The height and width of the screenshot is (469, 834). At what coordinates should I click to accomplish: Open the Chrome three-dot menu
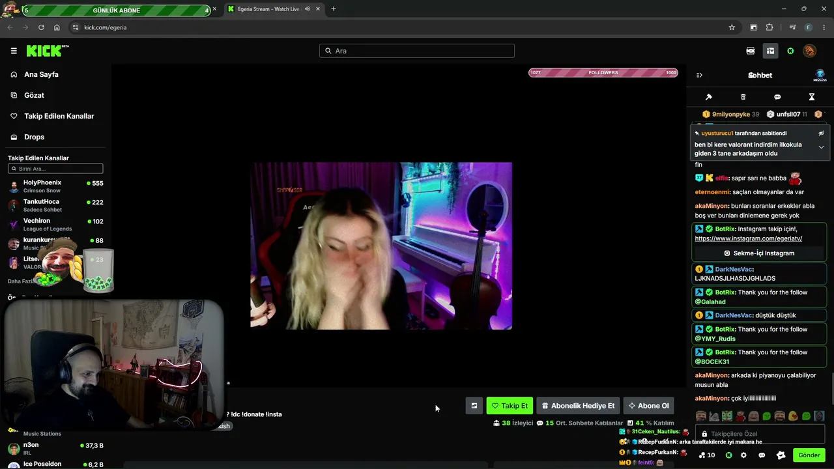tap(824, 27)
